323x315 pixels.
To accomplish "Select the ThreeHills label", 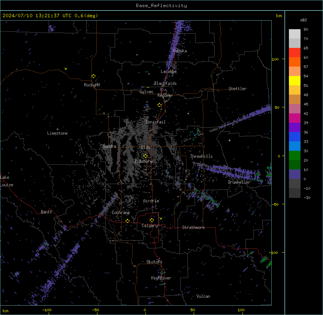I will point(201,156).
